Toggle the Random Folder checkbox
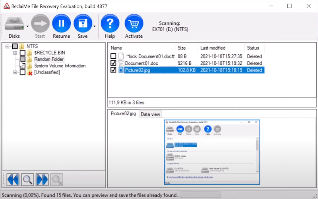The image size is (318, 199). (23, 59)
